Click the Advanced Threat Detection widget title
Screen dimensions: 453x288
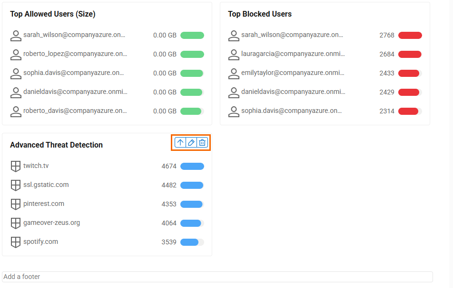(x=56, y=145)
